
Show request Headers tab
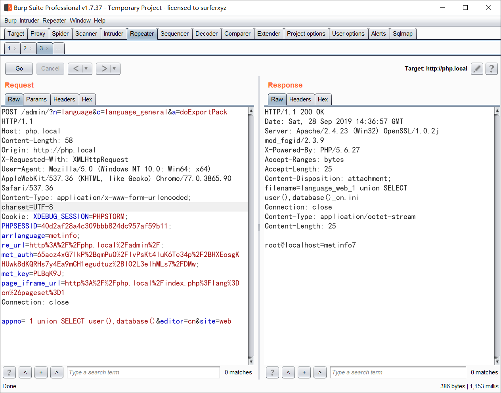pos(64,99)
